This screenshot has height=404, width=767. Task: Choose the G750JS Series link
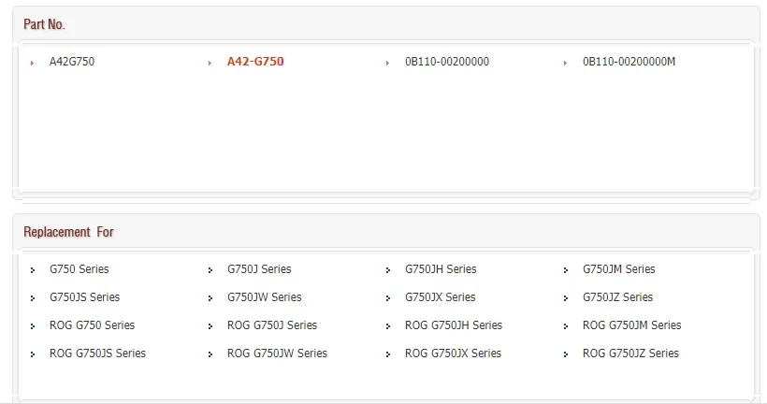84,297
